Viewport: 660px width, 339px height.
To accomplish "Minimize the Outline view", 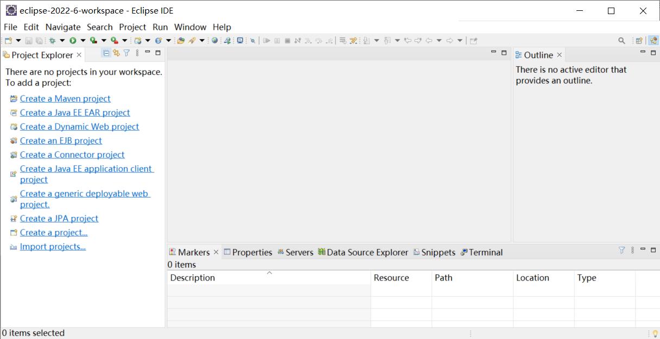I will point(643,52).
